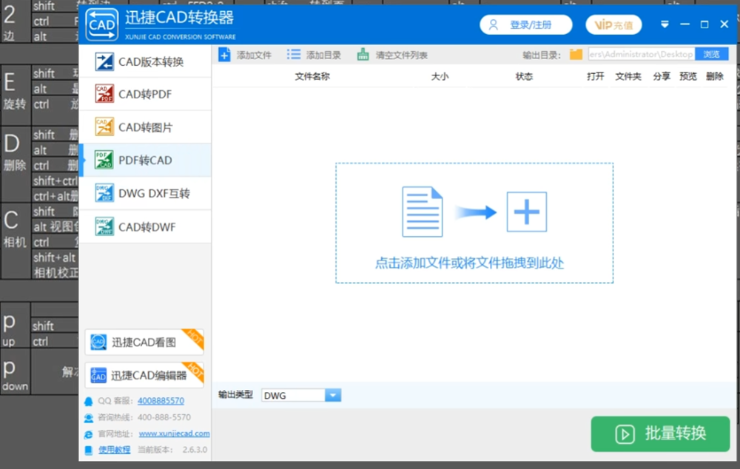Start conversion with the 批量转换 button

(660, 434)
